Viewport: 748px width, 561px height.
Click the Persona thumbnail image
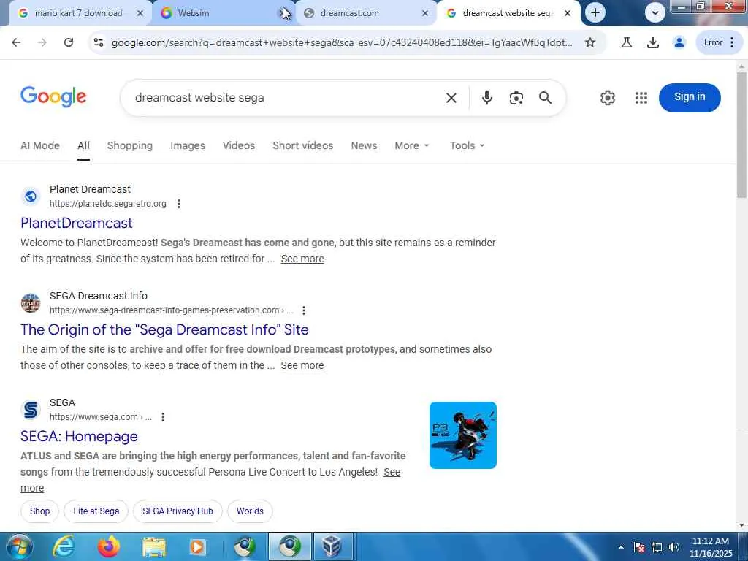coord(462,435)
